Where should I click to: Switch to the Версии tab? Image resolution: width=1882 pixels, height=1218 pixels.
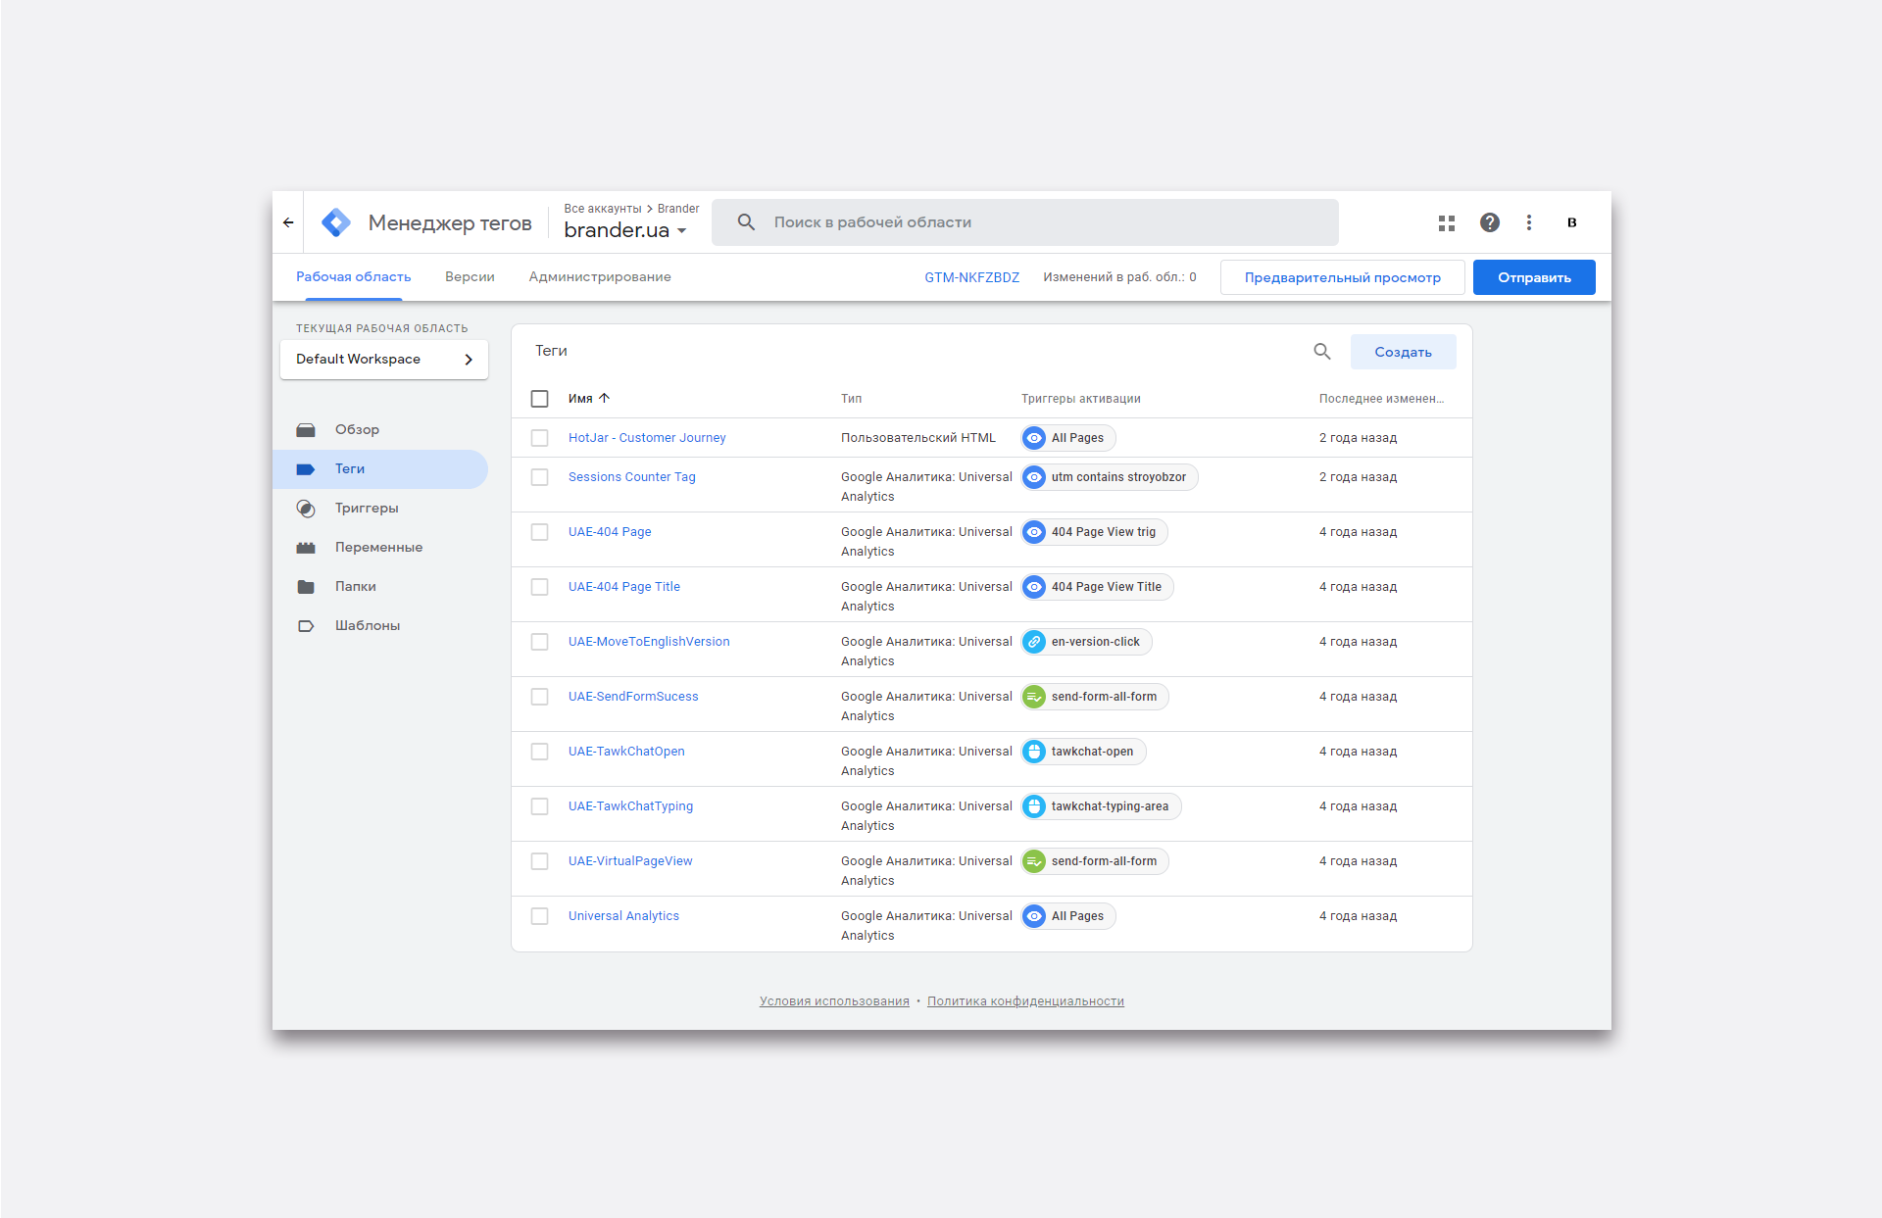(470, 277)
